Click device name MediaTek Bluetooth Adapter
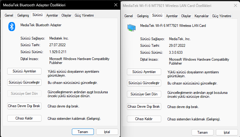This screenshot has width=240, height=137. pos(41,25)
